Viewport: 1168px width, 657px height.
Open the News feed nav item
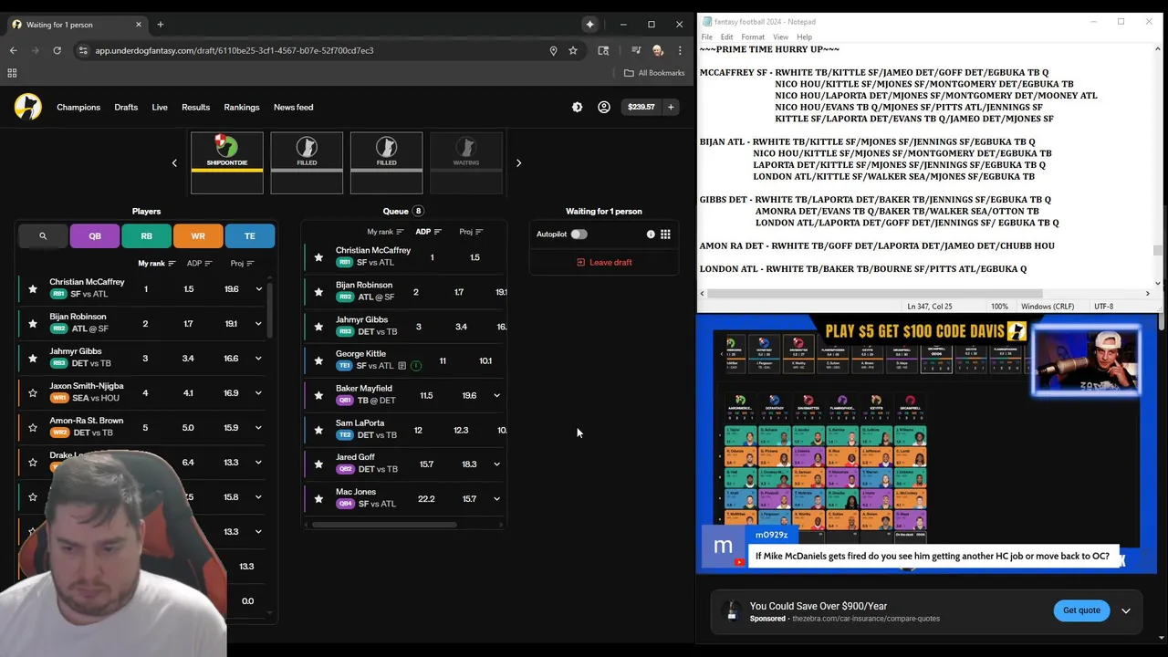tap(294, 107)
